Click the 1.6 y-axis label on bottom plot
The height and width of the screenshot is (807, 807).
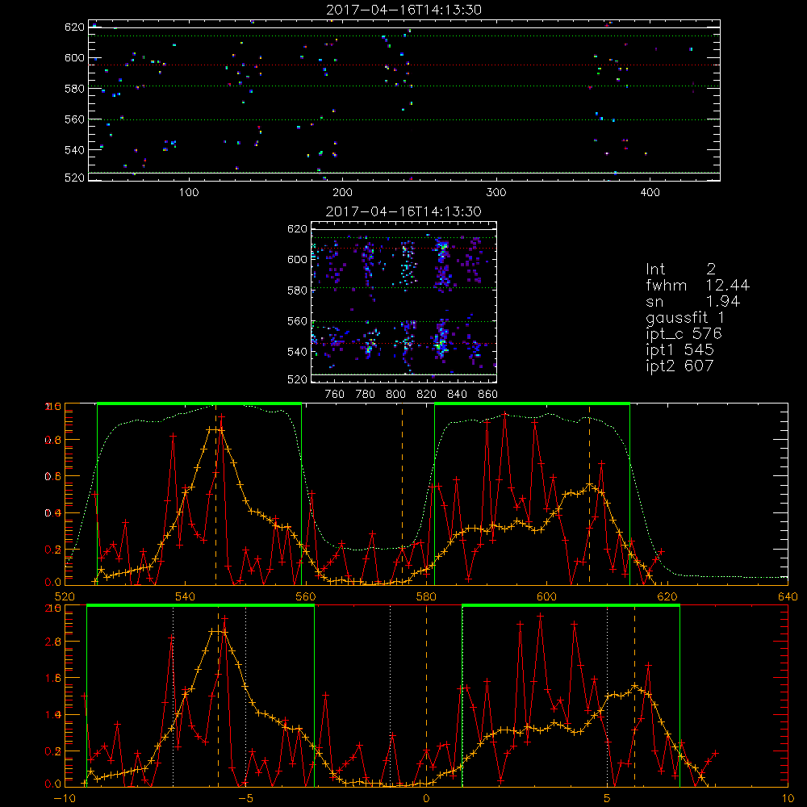[x=53, y=679]
